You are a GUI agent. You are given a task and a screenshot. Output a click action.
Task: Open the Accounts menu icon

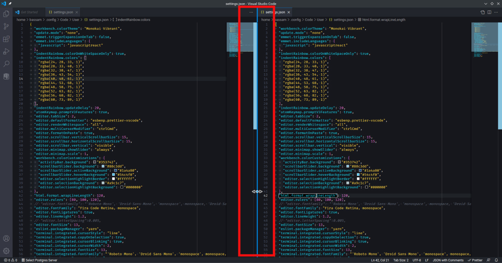[6, 238]
